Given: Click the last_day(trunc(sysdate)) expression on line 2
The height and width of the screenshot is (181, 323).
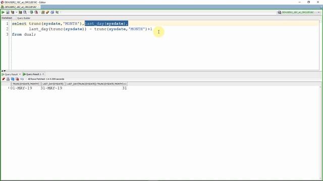Looking at the screenshot, I should (x=58, y=29).
